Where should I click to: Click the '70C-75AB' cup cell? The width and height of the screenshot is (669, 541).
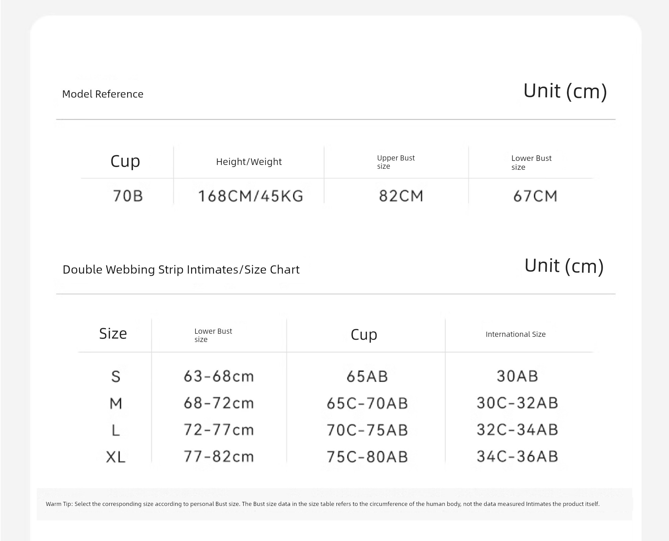[x=367, y=430]
